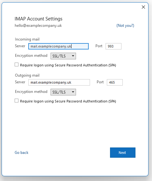
Task: Click the incoming Secure Password Authentication label text
Action: (x=68, y=65)
